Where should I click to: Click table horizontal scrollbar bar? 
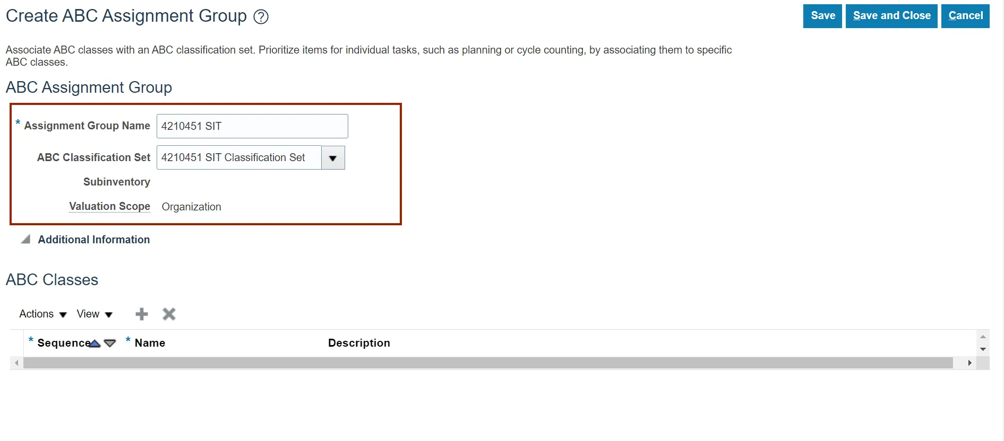pyautogui.click(x=488, y=363)
